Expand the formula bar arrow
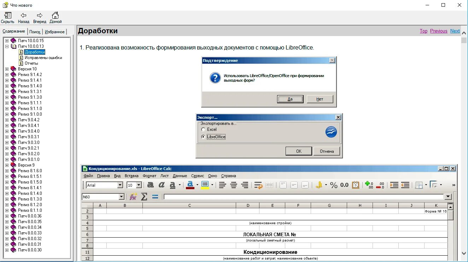 pyautogui.click(x=448, y=197)
